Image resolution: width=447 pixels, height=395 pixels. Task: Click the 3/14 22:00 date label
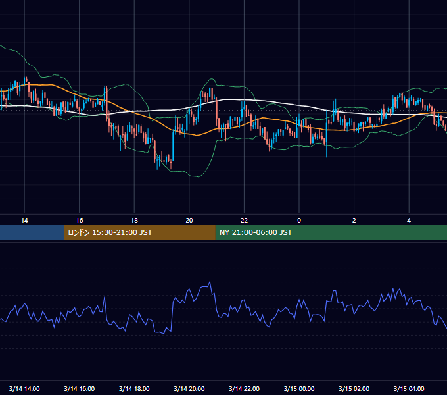(244, 388)
